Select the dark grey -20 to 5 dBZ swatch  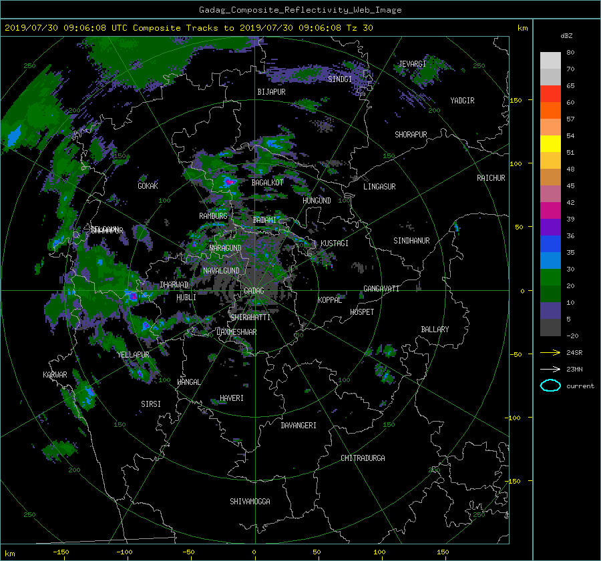coord(550,328)
